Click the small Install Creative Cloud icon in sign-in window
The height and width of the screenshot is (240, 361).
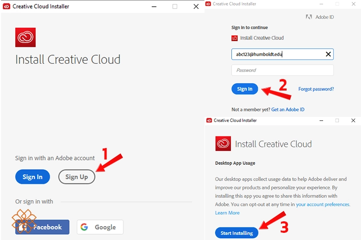234,38
